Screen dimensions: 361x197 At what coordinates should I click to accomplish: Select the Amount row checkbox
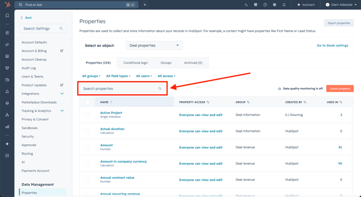tap(87, 147)
